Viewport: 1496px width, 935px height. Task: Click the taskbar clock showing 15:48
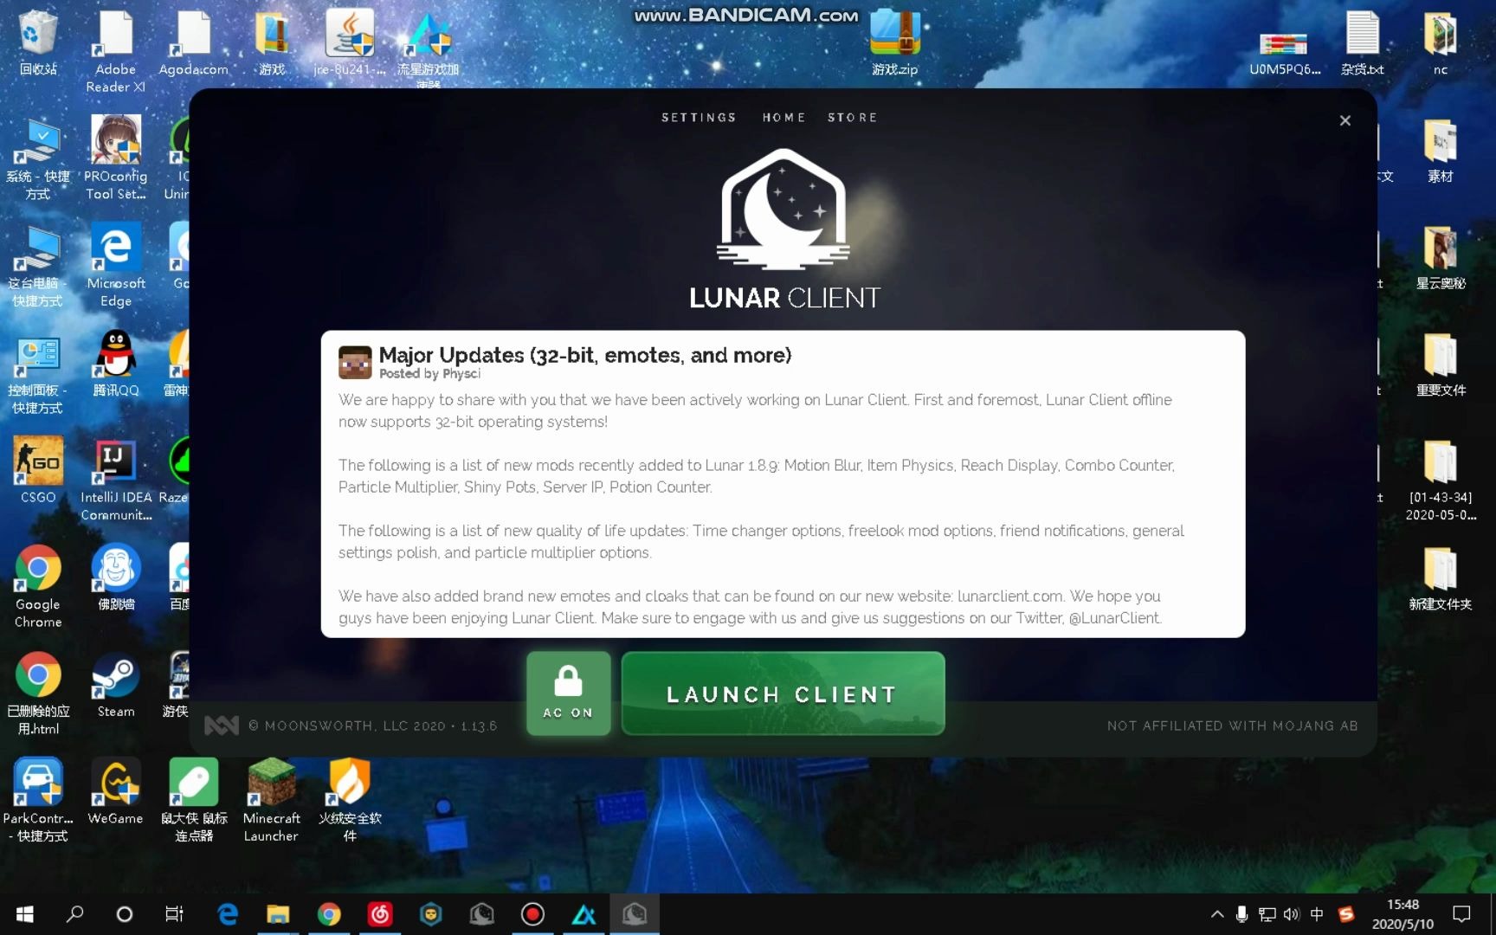pyautogui.click(x=1402, y=914)
